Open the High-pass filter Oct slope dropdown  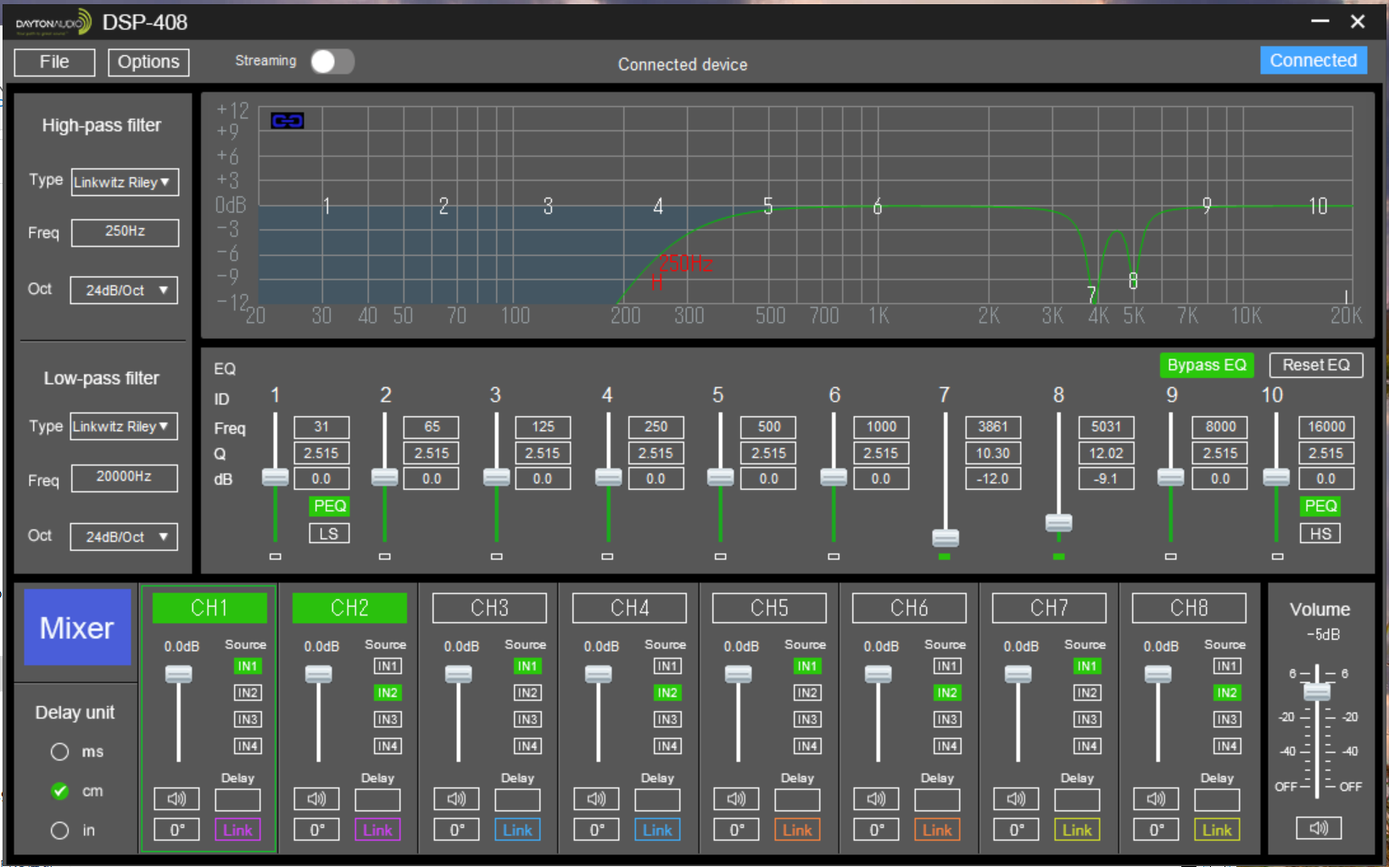pyautogui.click(x=125, y=290)
